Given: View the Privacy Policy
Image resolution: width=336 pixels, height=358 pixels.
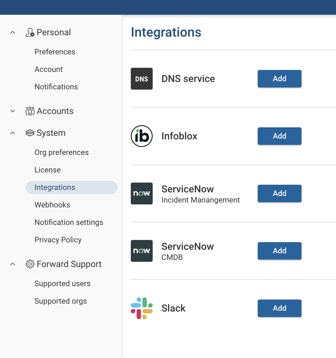Looking at the screenshot, I should pyautogui.click(x=58, y=240).
